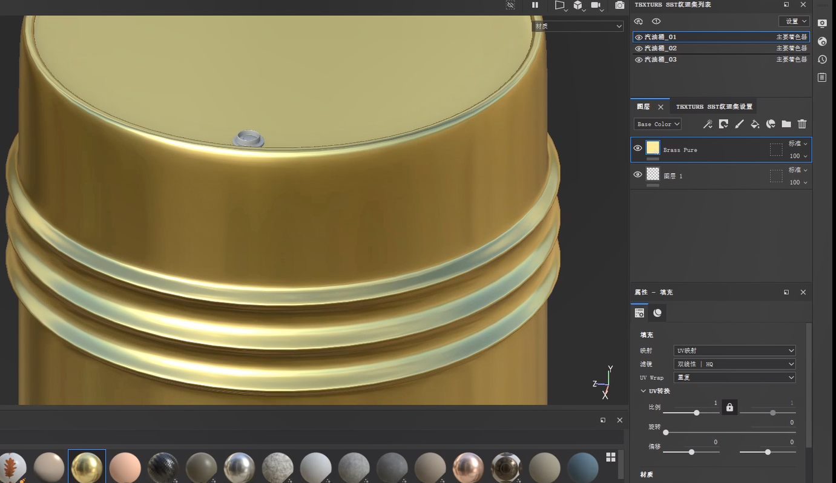Take viewport screenshot with camera icon
This screenshot has height=483, width=836.
[x=619, y=5]
